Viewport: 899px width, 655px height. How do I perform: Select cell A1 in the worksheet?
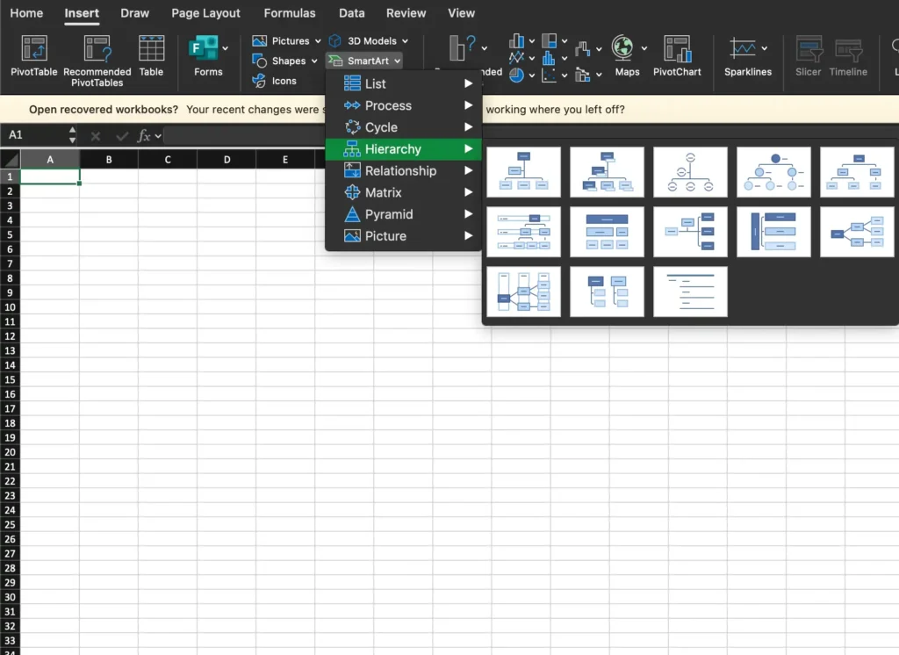[x=50, y=176]
